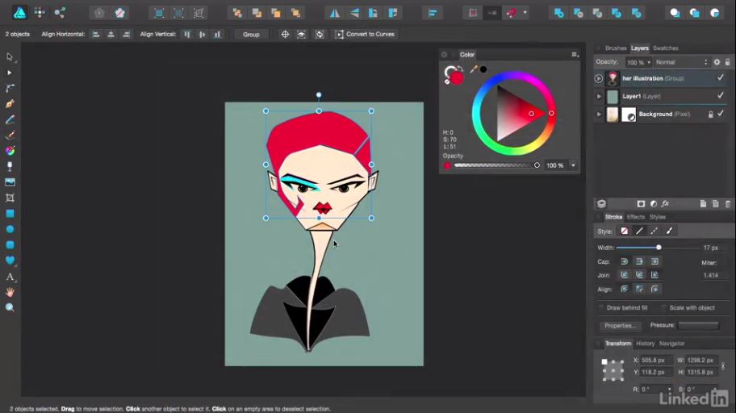Enable Draw behind fill checkbox

[x=601, y=308]
